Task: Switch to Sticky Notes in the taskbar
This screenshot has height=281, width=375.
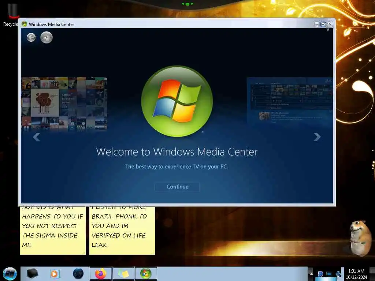Action: coord(123,274)
